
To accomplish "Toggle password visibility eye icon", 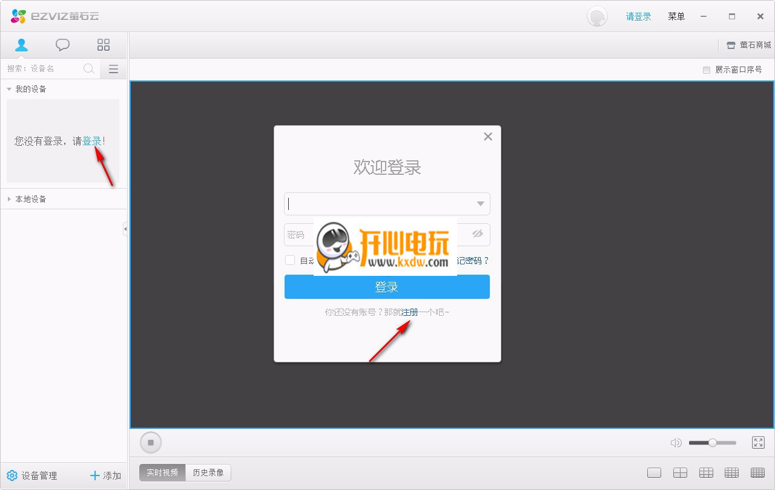I will pos(478,234).
